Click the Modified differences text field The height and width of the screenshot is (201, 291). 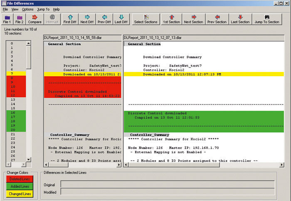click(167, 192)
